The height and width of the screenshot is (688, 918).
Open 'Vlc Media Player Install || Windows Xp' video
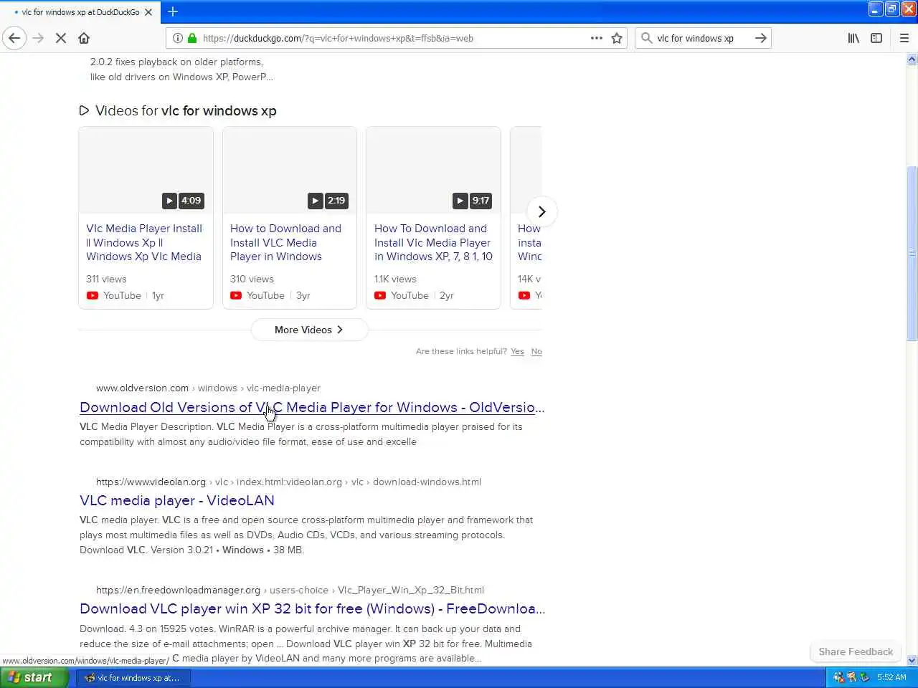(144, 242)
